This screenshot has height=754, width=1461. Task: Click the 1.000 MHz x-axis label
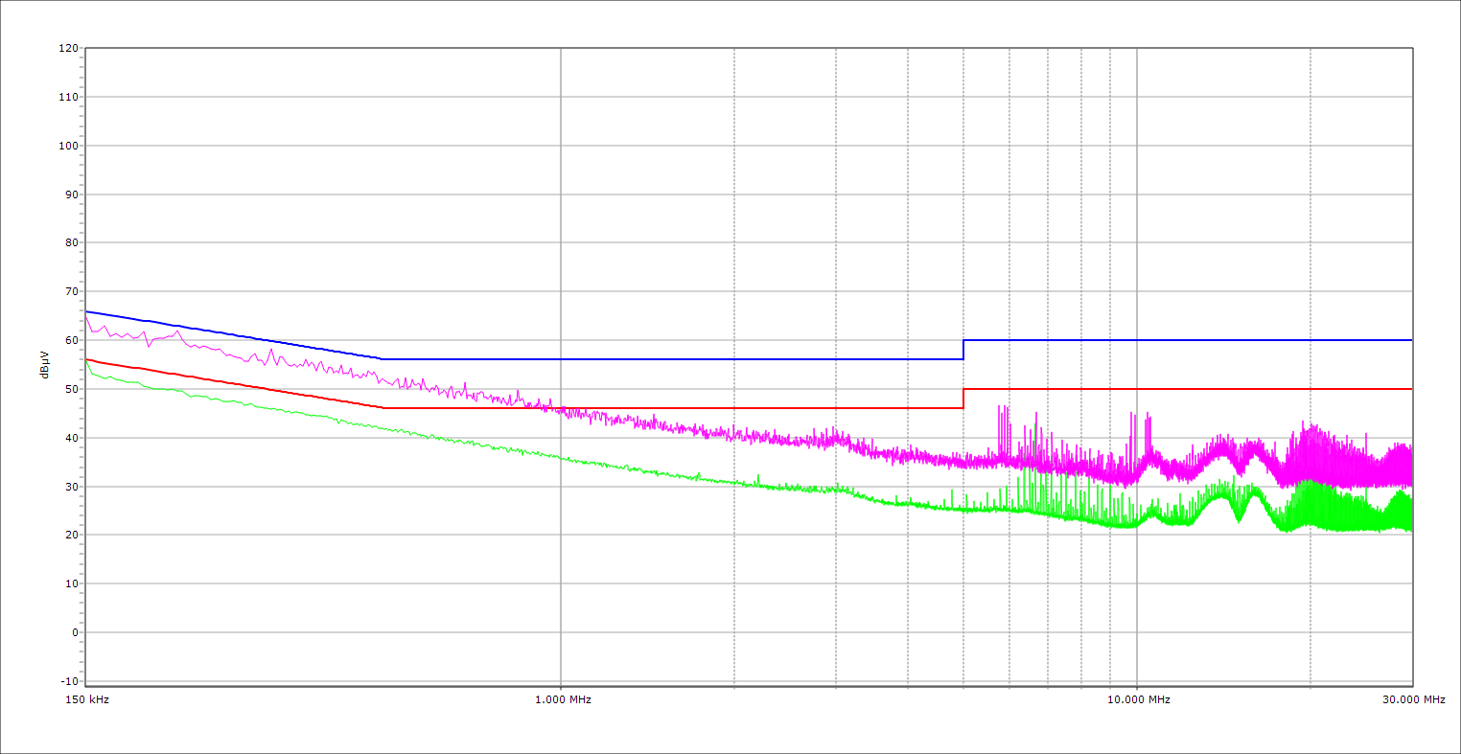[561, 699]
